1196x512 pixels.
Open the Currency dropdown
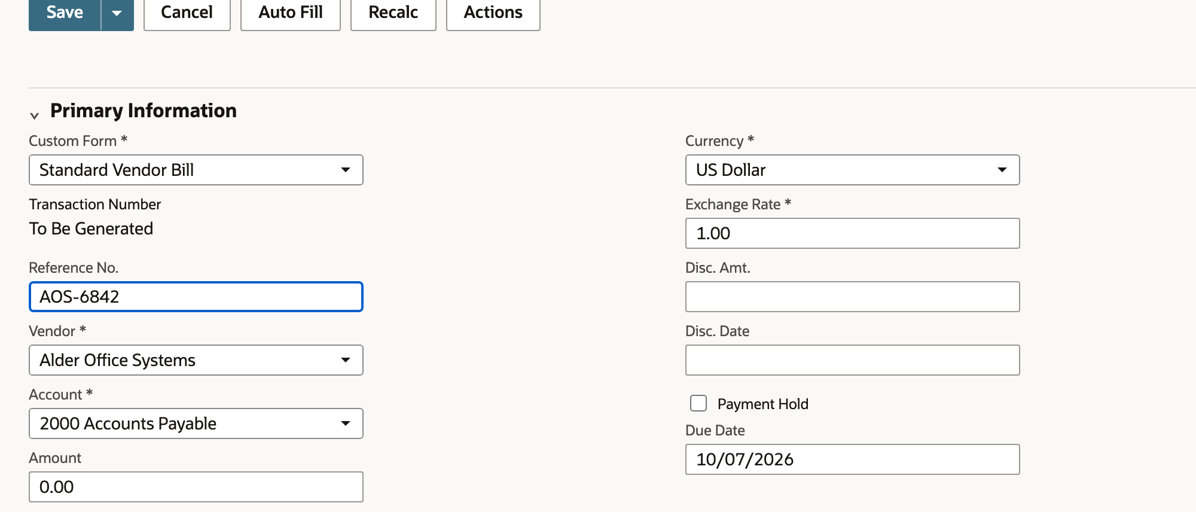pos(853,170)
